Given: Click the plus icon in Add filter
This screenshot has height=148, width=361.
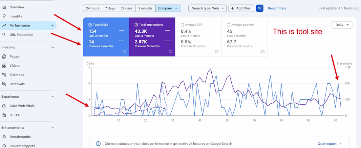Looking at the screenshot, I should [x=232, y=8].
